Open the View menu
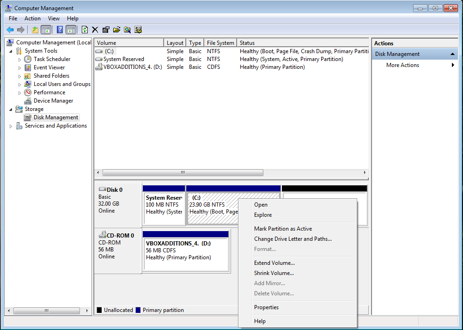Image resolution: width=463 pixels, height=330 pixels. coord(54,18)
